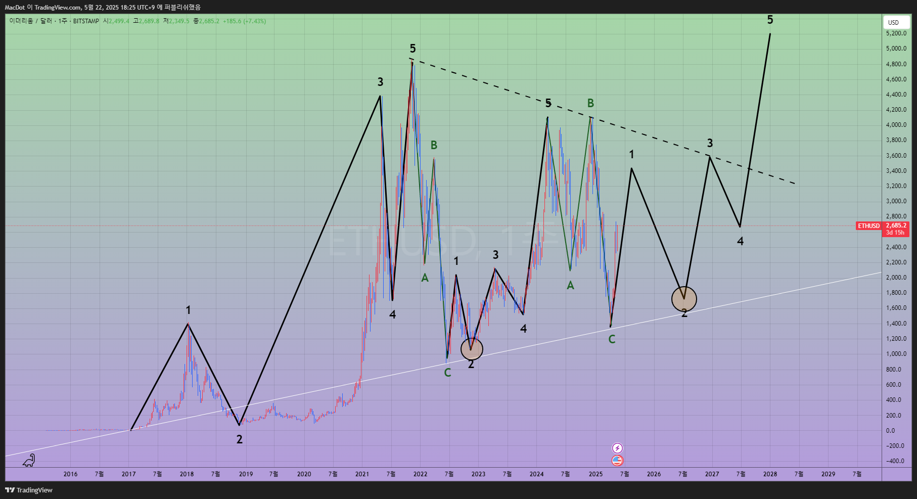Click the BITSTAMP exchange name in legend
The image size is (917, 499).
point(86,21)
